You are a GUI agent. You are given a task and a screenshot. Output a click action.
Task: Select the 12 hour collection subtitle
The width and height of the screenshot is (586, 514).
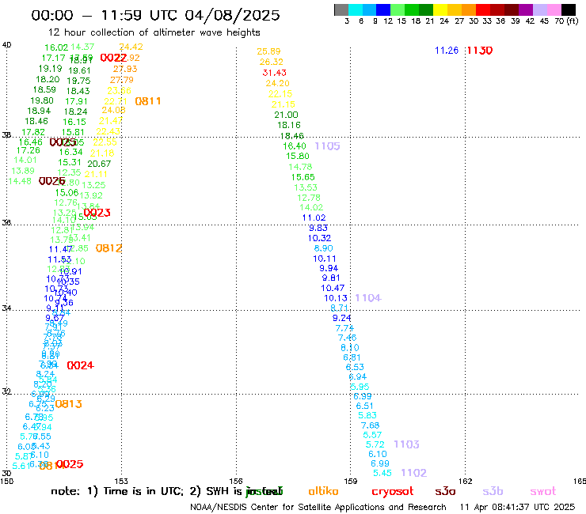pos(154,32)
